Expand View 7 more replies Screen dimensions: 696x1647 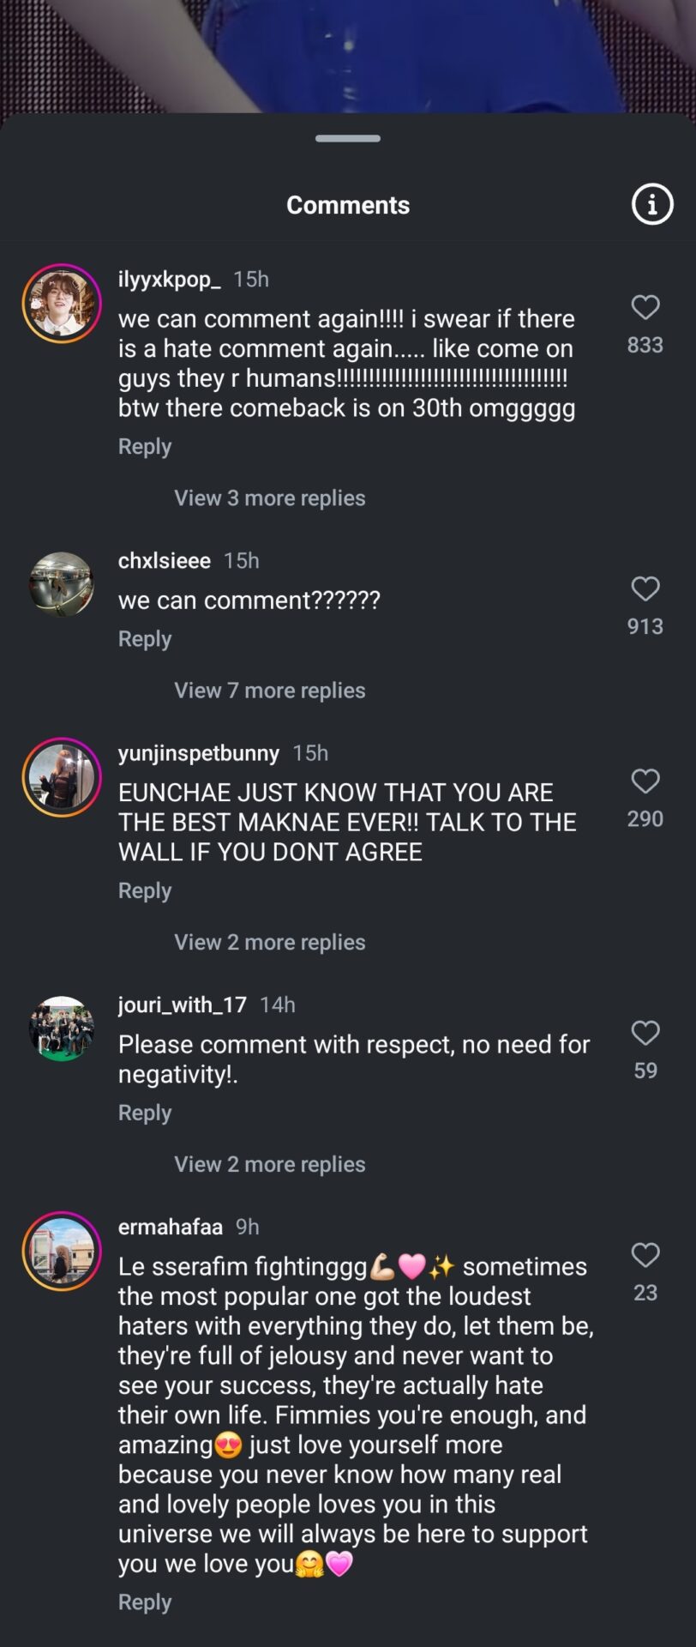click(x=269, y=690)
